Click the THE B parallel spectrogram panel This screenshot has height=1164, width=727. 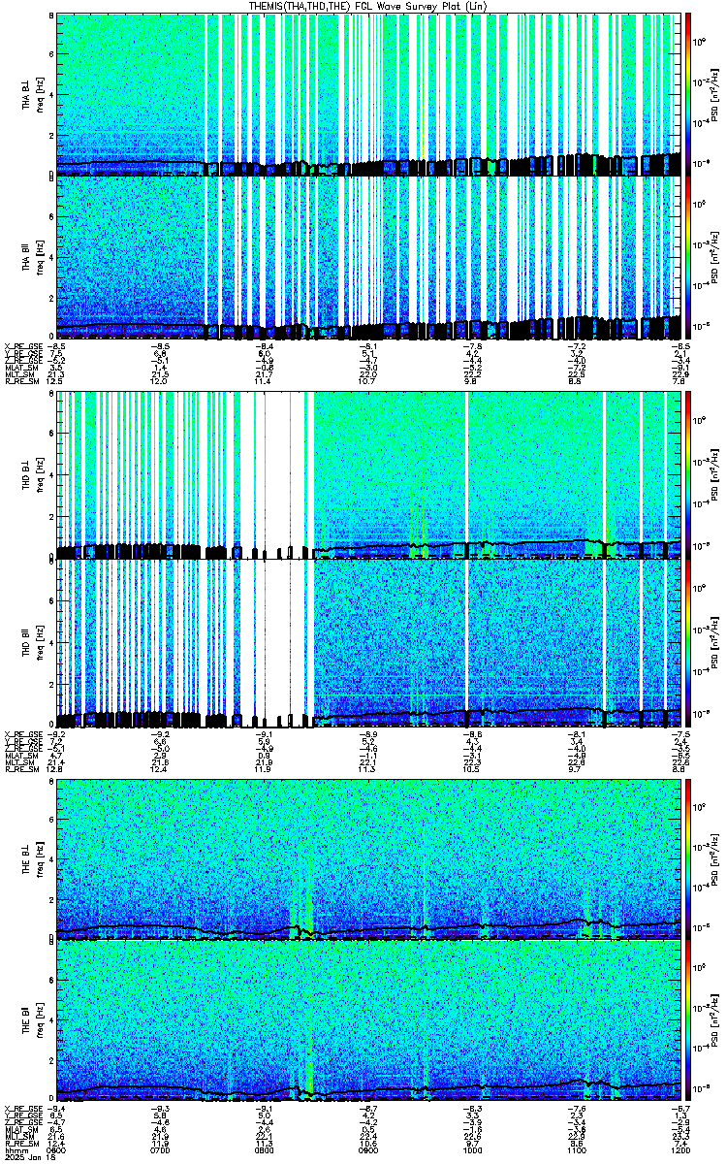(x=369, y=1020)
